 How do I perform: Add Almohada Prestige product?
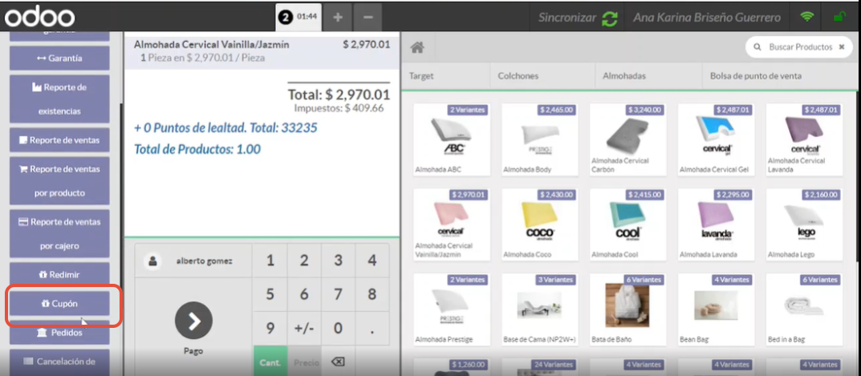click(x=452, y=309)
